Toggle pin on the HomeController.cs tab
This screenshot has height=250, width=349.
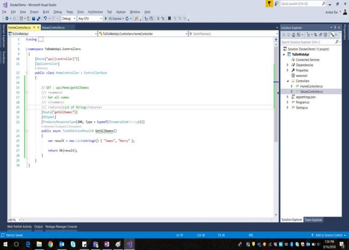34,27
